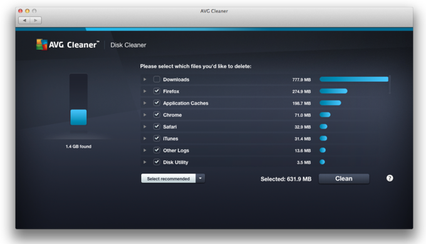Select the Firefox label
The width and height of the screenshot is (426, 244).
click(171, 91)
